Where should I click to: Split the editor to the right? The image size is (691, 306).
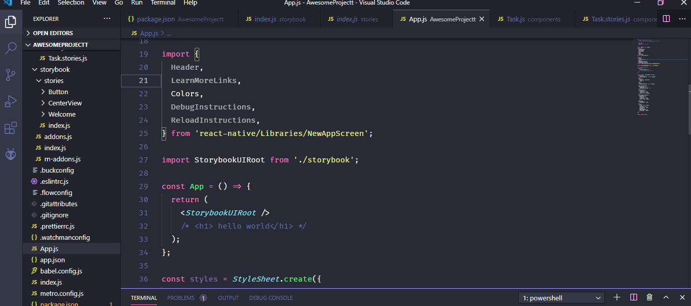(x=666, y=19)
